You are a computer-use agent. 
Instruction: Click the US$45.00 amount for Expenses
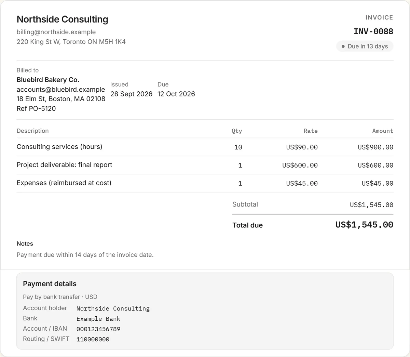[378, 183]
